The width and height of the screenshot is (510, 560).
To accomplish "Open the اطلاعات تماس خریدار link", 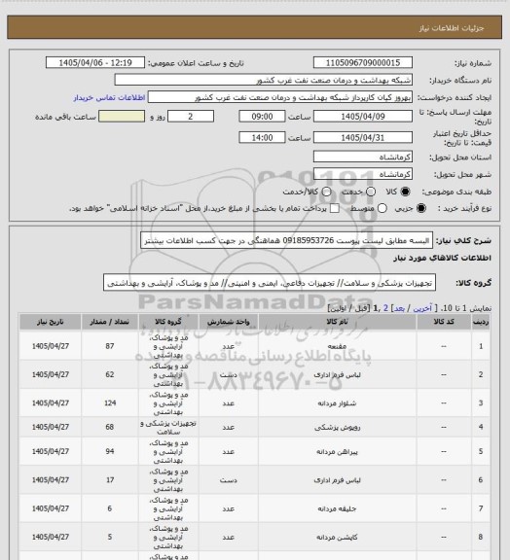I will (109, 97).
